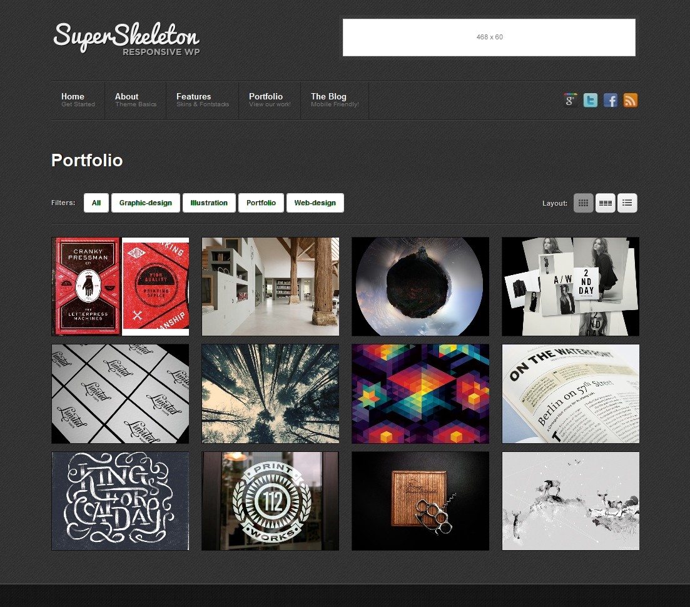The image size is (690, 607).
Task: Filter portfolio by All
Action: coord(96,203)
